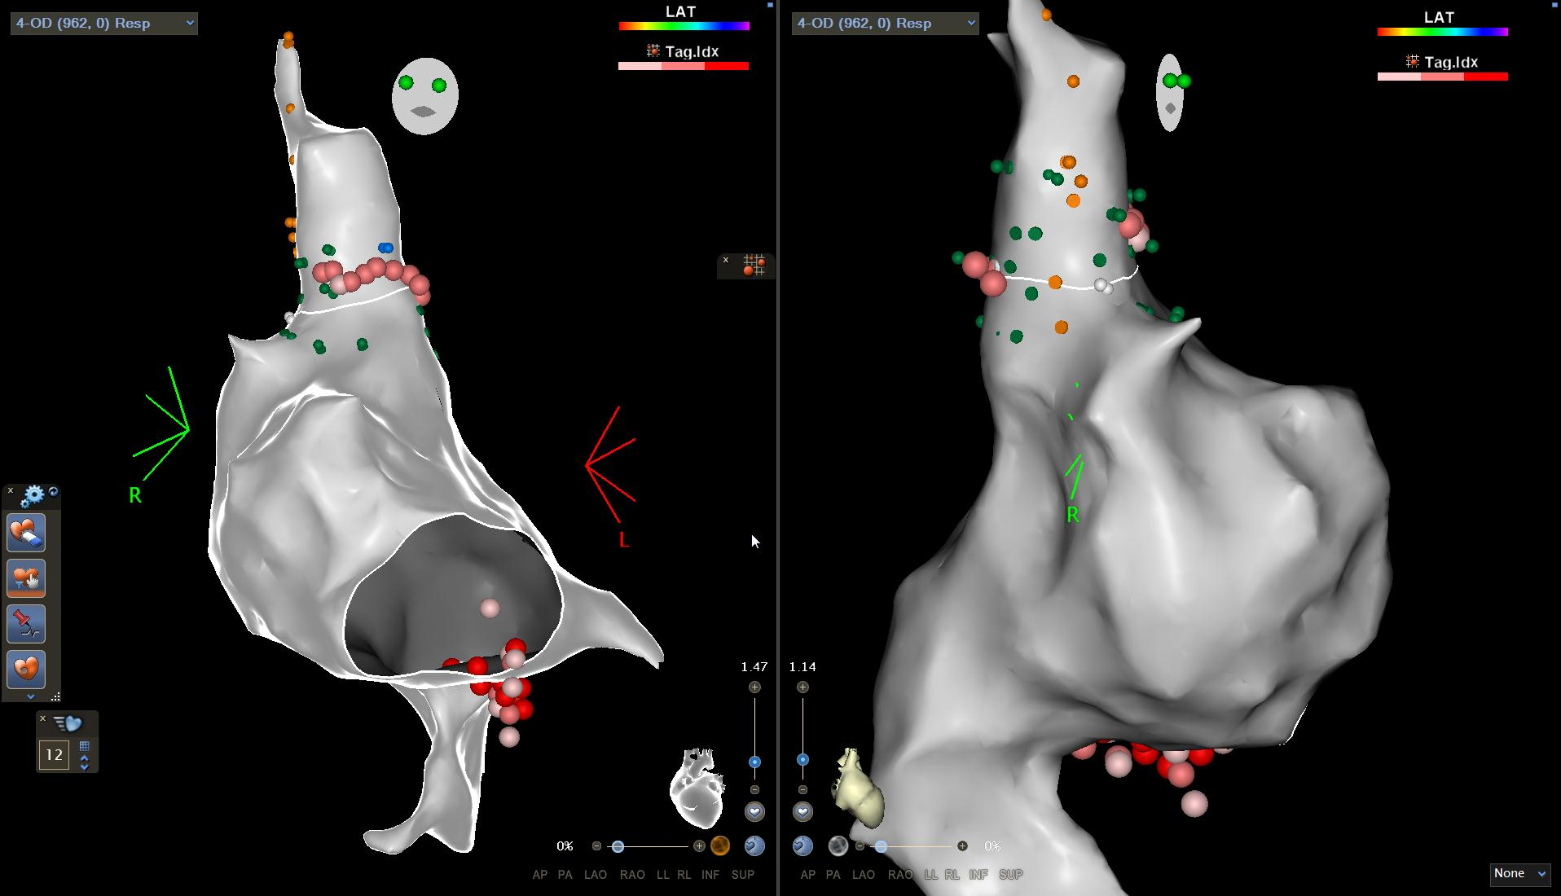Switch right view to LAO projection
This screenshot has height=896, width=1561.
click(x=864, y=875)
